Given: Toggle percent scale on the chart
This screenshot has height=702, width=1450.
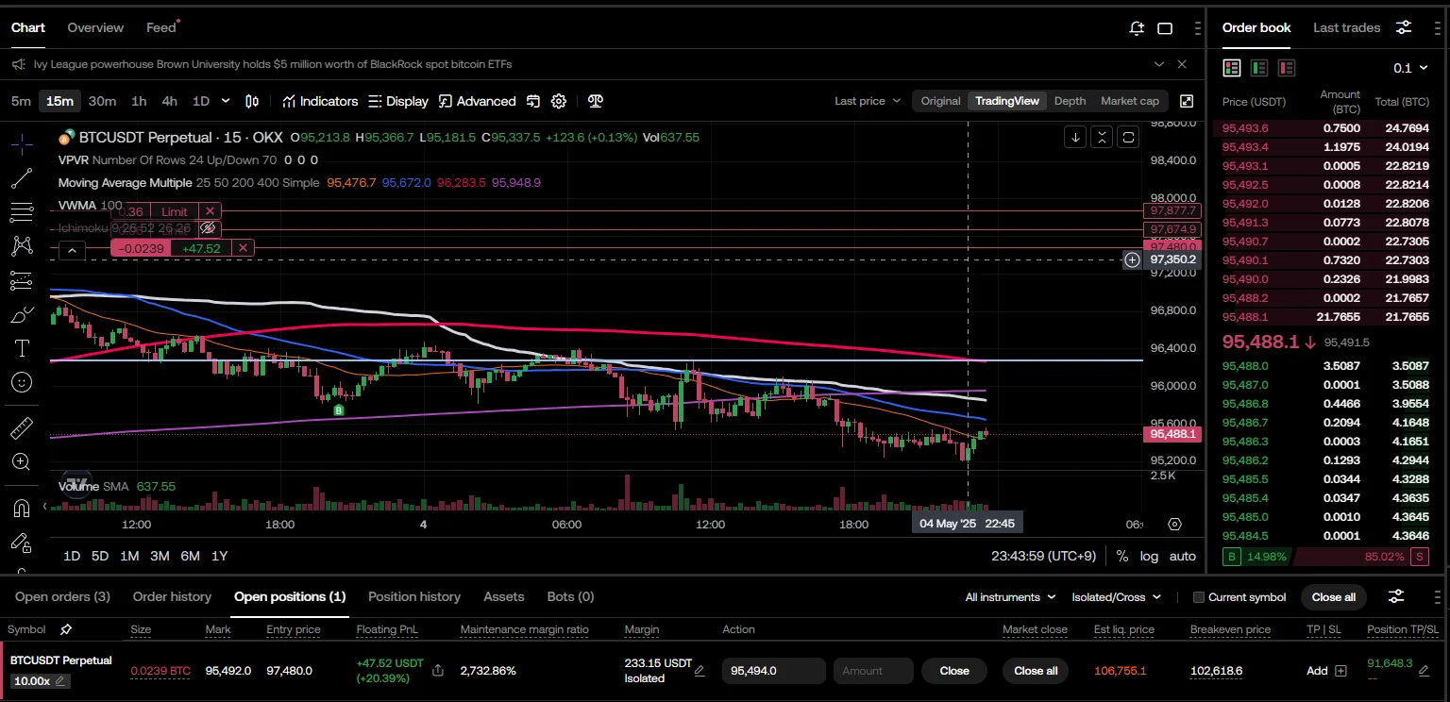Looking at the screenshot, I should 1122,556.
